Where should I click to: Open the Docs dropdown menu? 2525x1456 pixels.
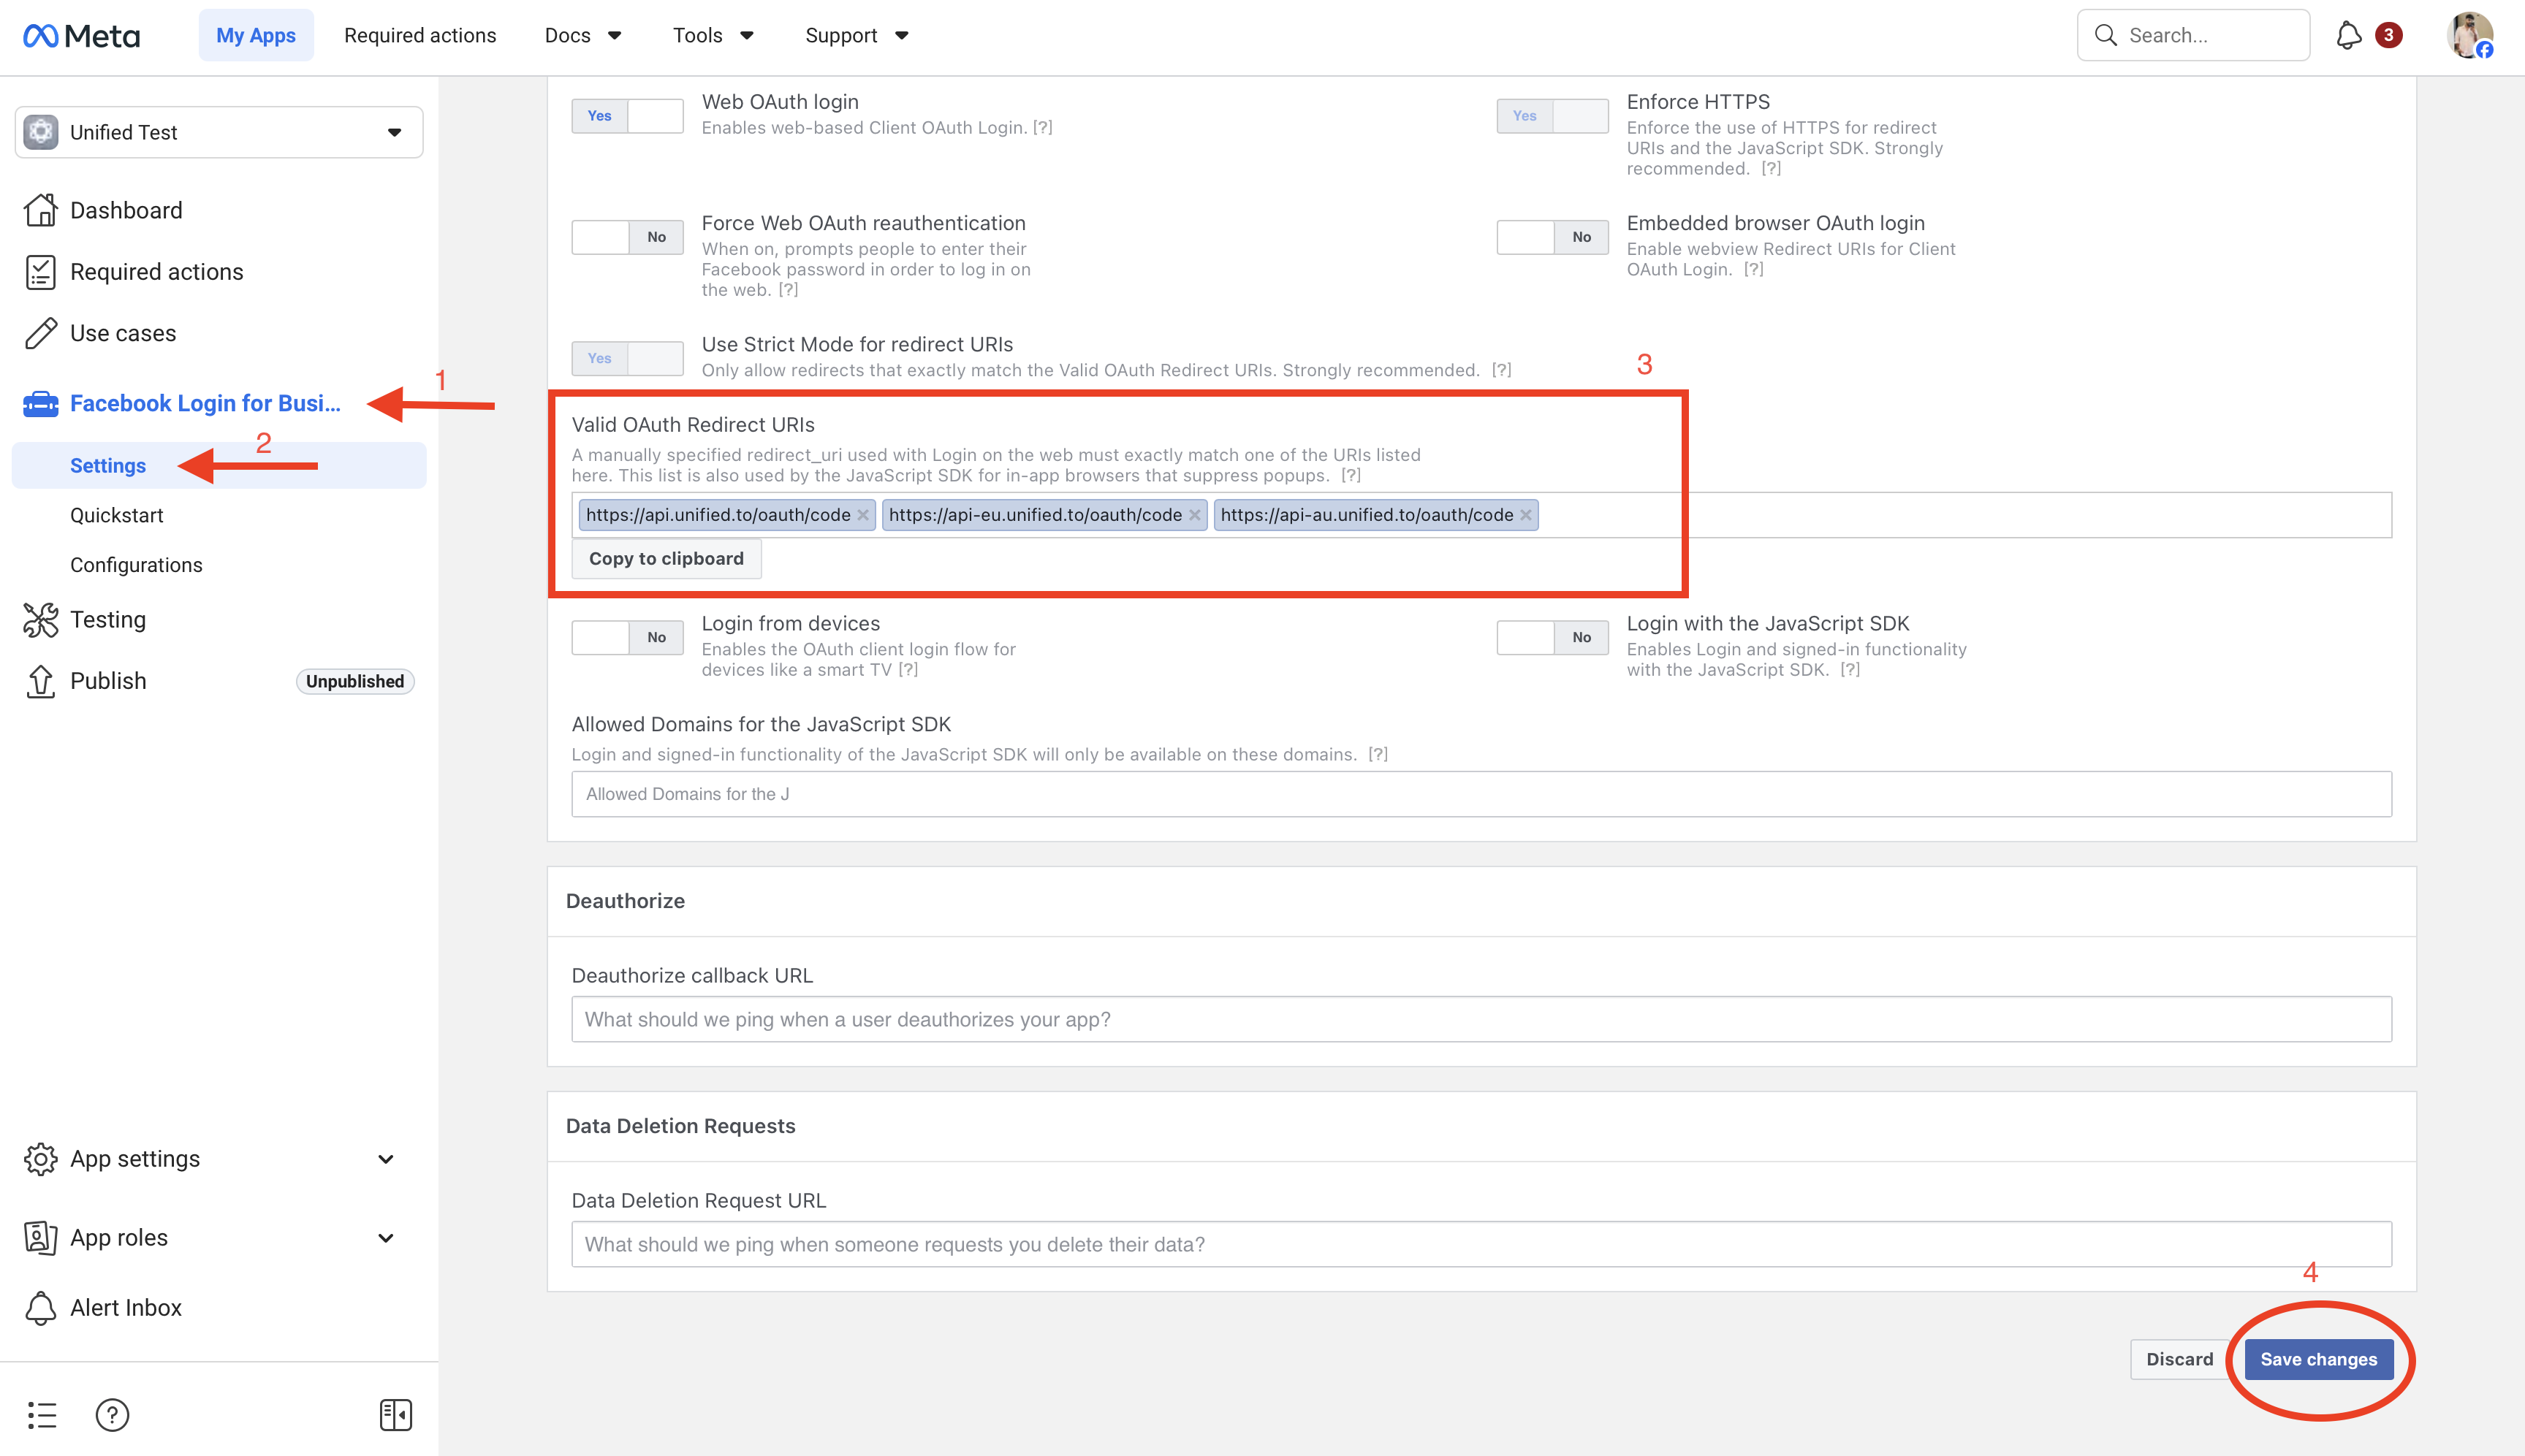pyautogui.click(x=582, y=36)
